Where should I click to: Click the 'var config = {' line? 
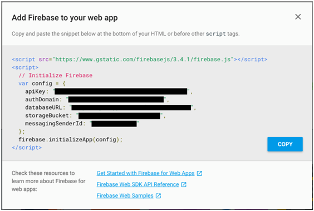click(42, 84)
